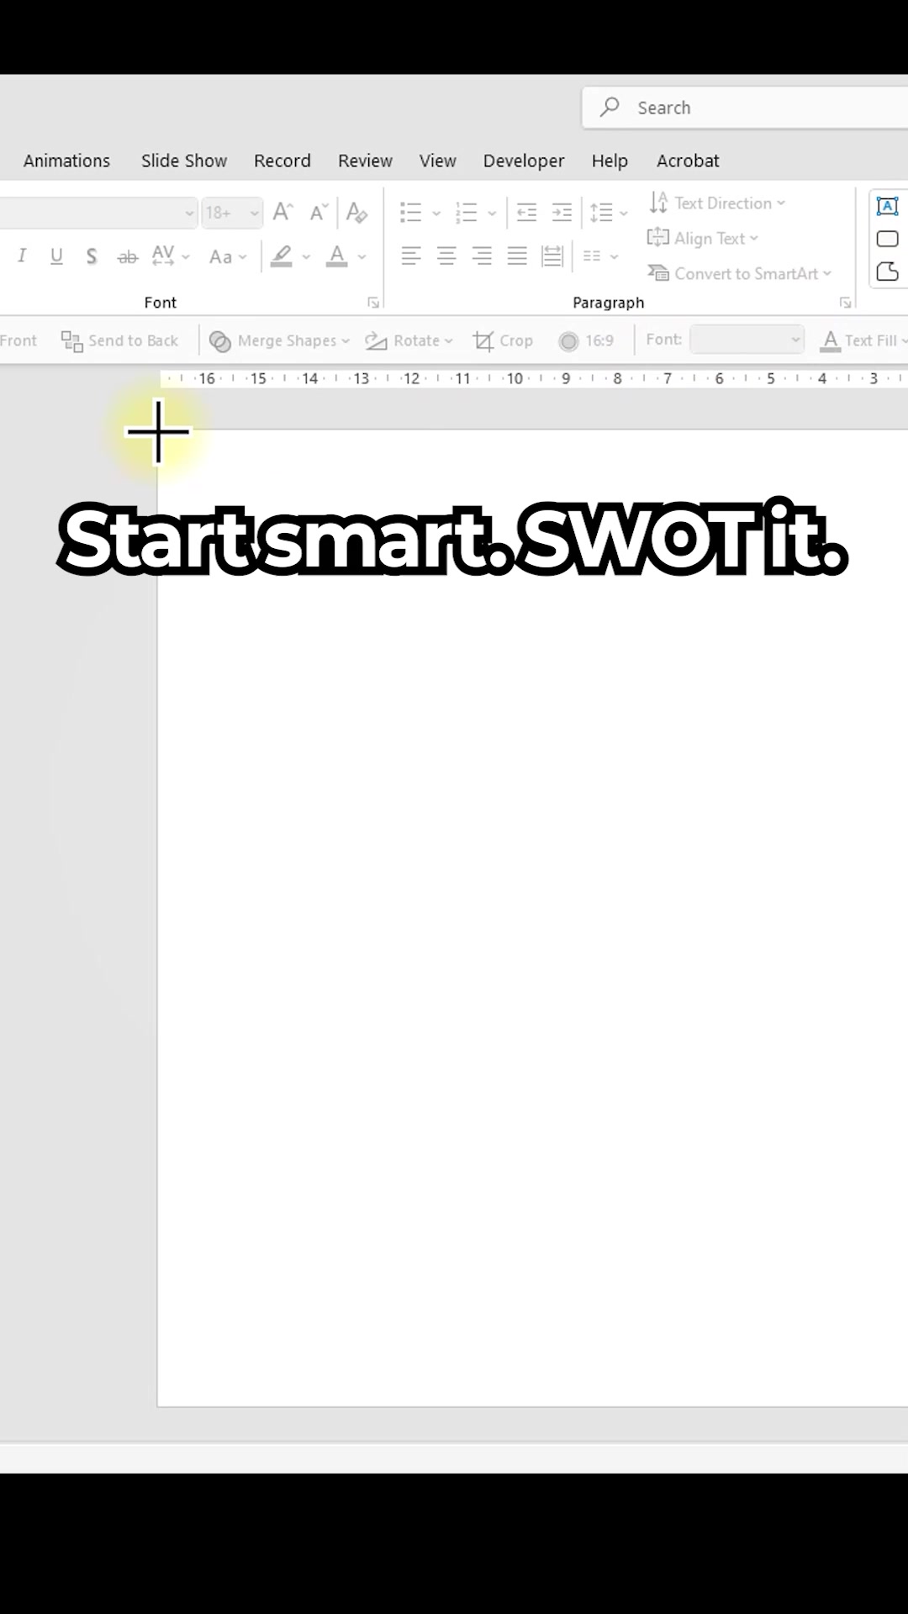Image resolution: width=908 pixels, height=1614 pixels.
Task: Toggle right alignment
Action: [x=482, y=256]
